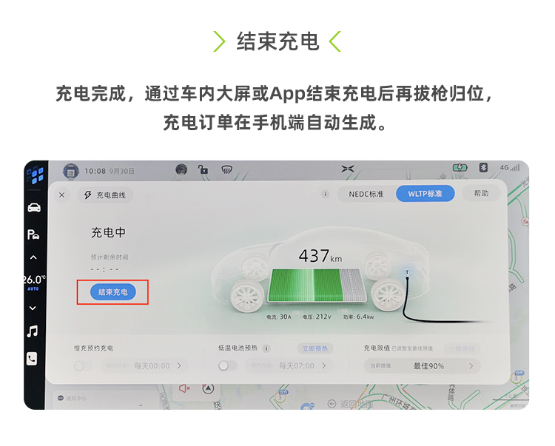This screenshot has width=555, height=446.
Task: Open the music note icon
Action: click(33, 331)
